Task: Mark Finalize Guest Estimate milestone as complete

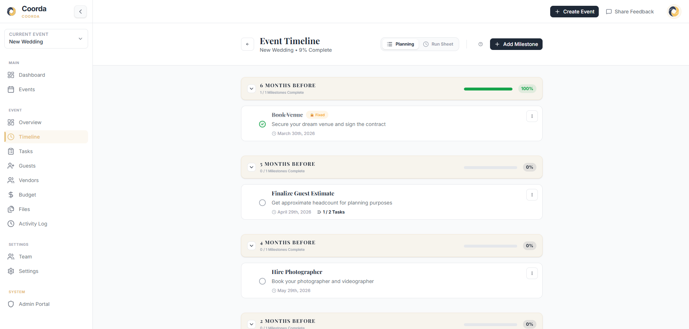Action: pyautogui.click(x=262, y=203)
